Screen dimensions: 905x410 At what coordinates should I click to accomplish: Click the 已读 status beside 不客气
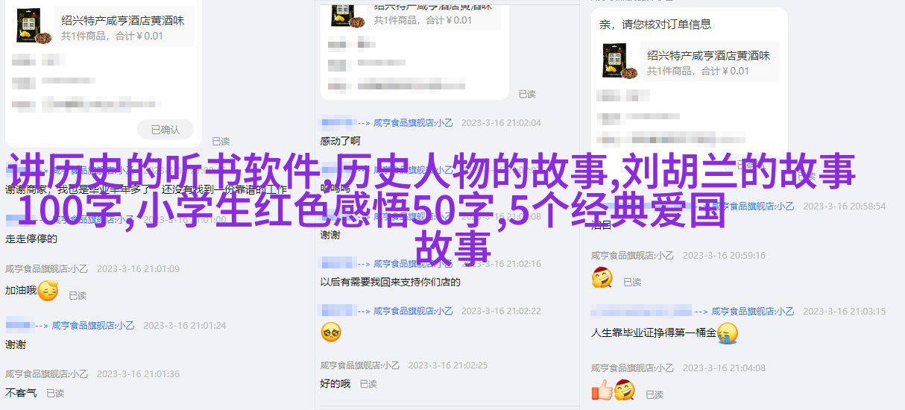(56, 393)
